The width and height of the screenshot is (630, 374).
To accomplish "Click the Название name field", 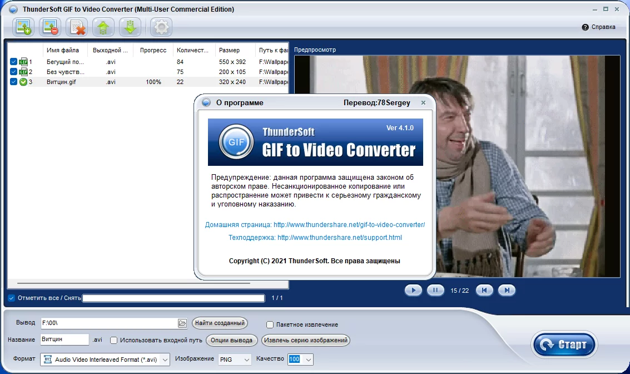I will click(x=65, y=339).
